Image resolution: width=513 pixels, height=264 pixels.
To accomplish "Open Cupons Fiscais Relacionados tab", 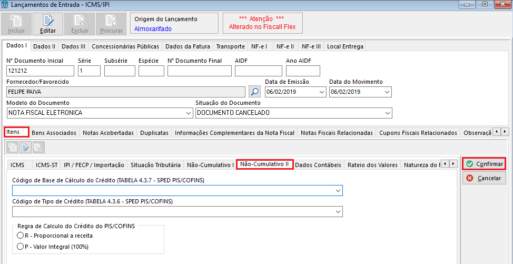I will (418, 133).
